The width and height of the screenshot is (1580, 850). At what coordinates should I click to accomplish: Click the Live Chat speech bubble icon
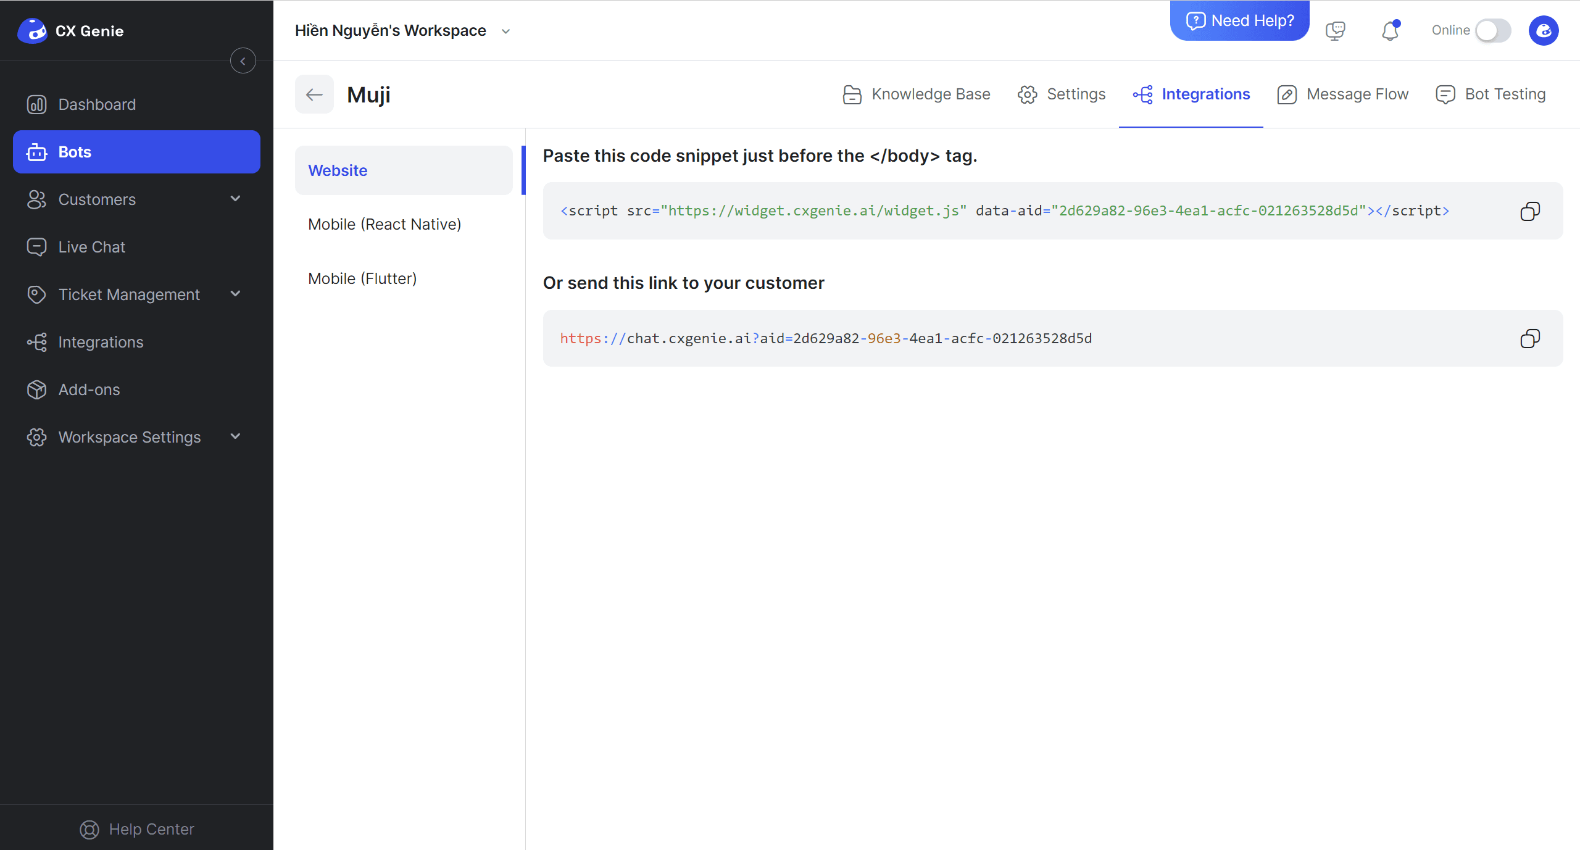coord(36,247)
